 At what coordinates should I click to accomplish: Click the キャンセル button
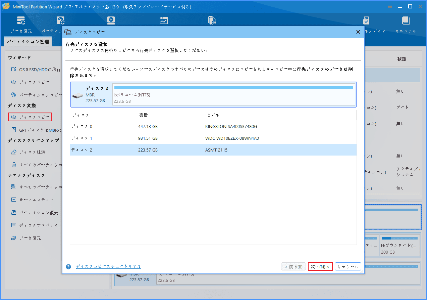[x=348, y=267]
